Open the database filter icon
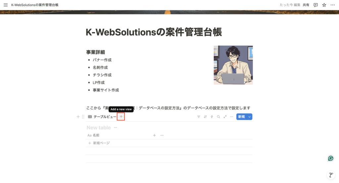The height and width of the screenshot is (183, 339). [x=199, y=117]
